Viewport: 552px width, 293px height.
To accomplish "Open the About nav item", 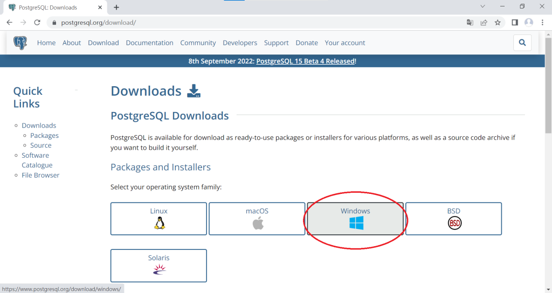I will click(72, 43).
